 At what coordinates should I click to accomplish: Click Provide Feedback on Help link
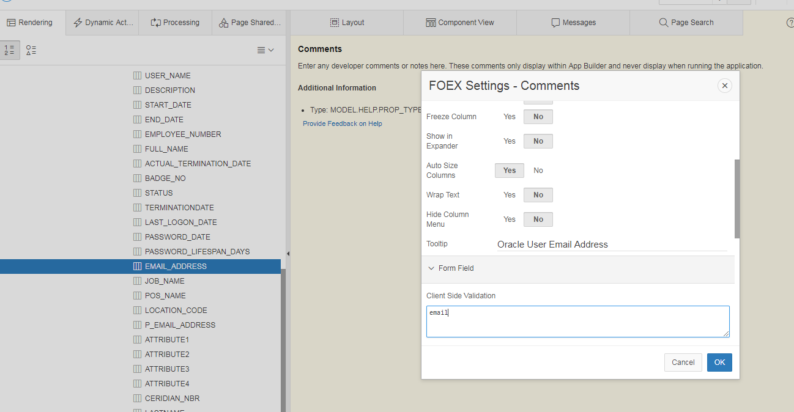[x=342, y=123]
